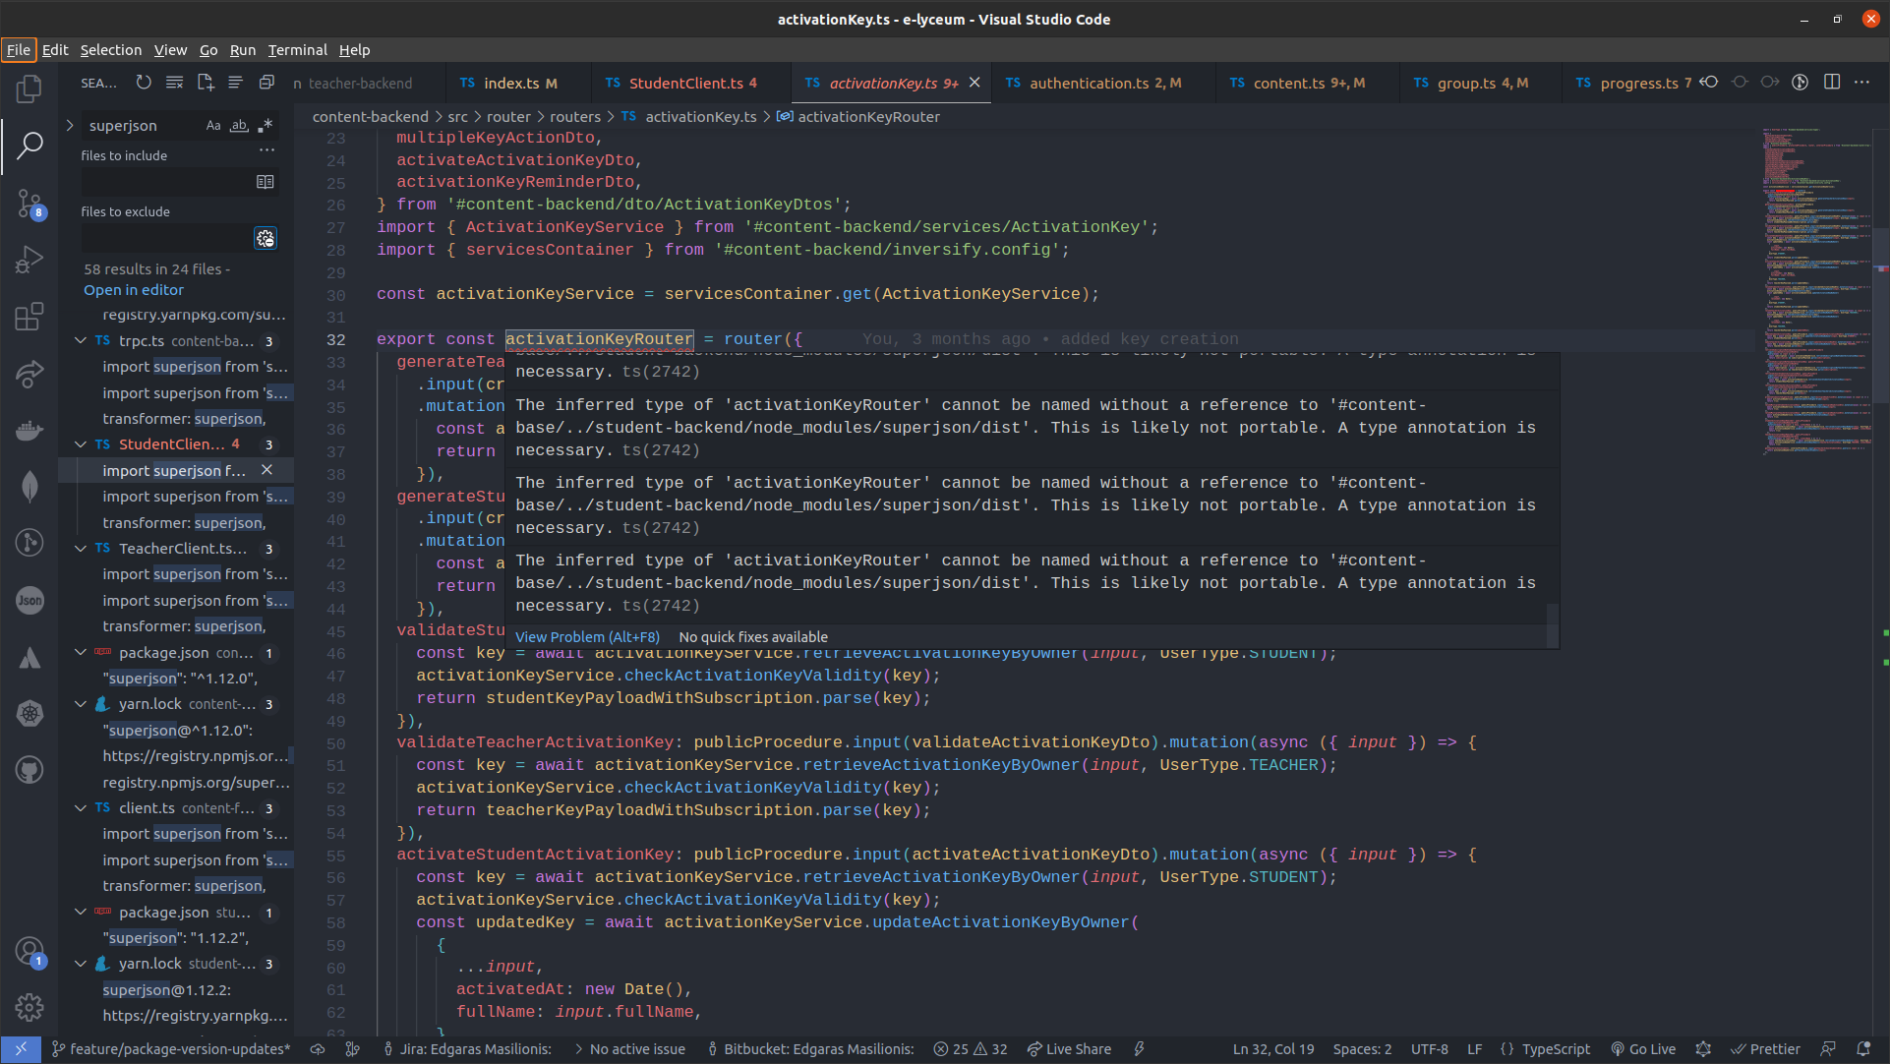Open new search editor icon

[205, 83]
